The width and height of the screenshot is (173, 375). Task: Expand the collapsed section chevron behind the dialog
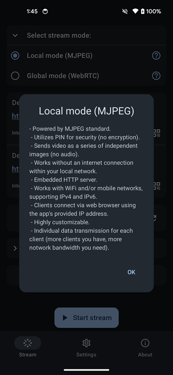(15, 248)
